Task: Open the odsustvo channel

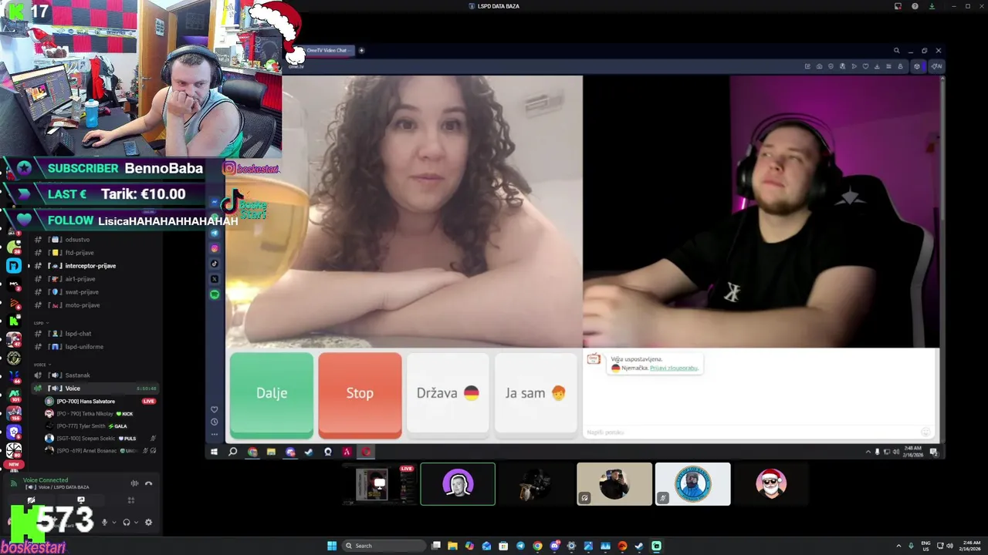Action: click(x=77, y=240)
